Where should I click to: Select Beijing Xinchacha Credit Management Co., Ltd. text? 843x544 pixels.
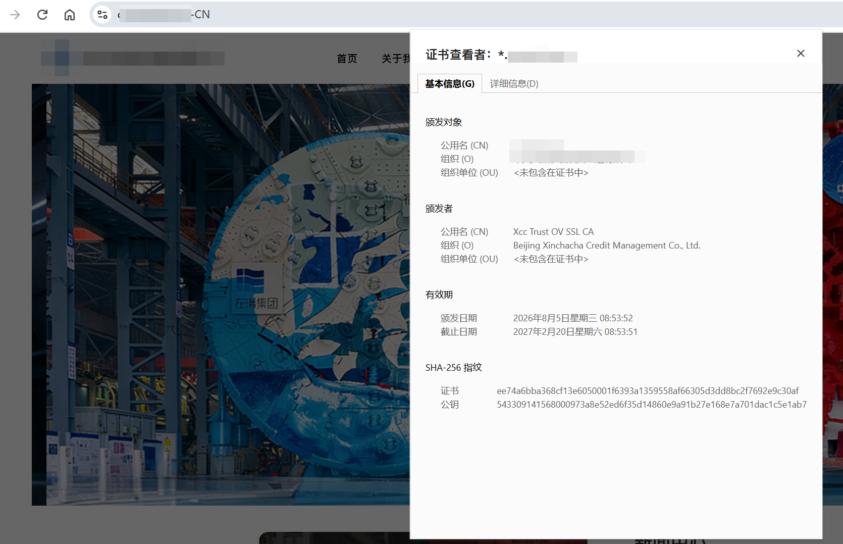pos(607,245)
